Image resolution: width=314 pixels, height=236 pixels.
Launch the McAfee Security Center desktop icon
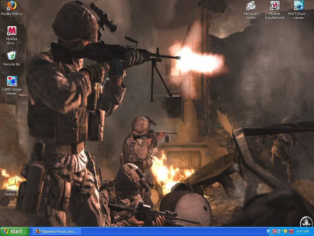[12, 31]
